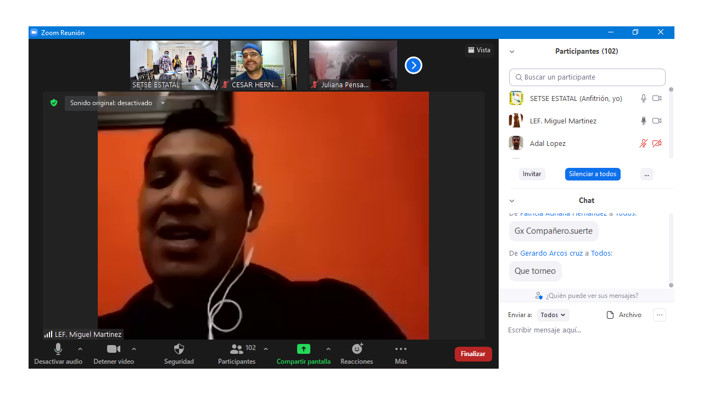Toggle SETSE ESTATAL microphone icon in list
This screenshot has width=703, height=395.
pyautogui.click(x=644, y=98)
